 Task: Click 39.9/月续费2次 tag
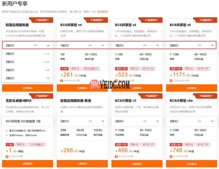(x=36, y=145)
